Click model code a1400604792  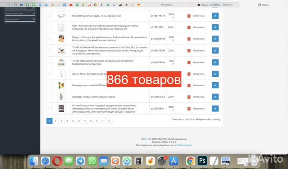[158, 39]
